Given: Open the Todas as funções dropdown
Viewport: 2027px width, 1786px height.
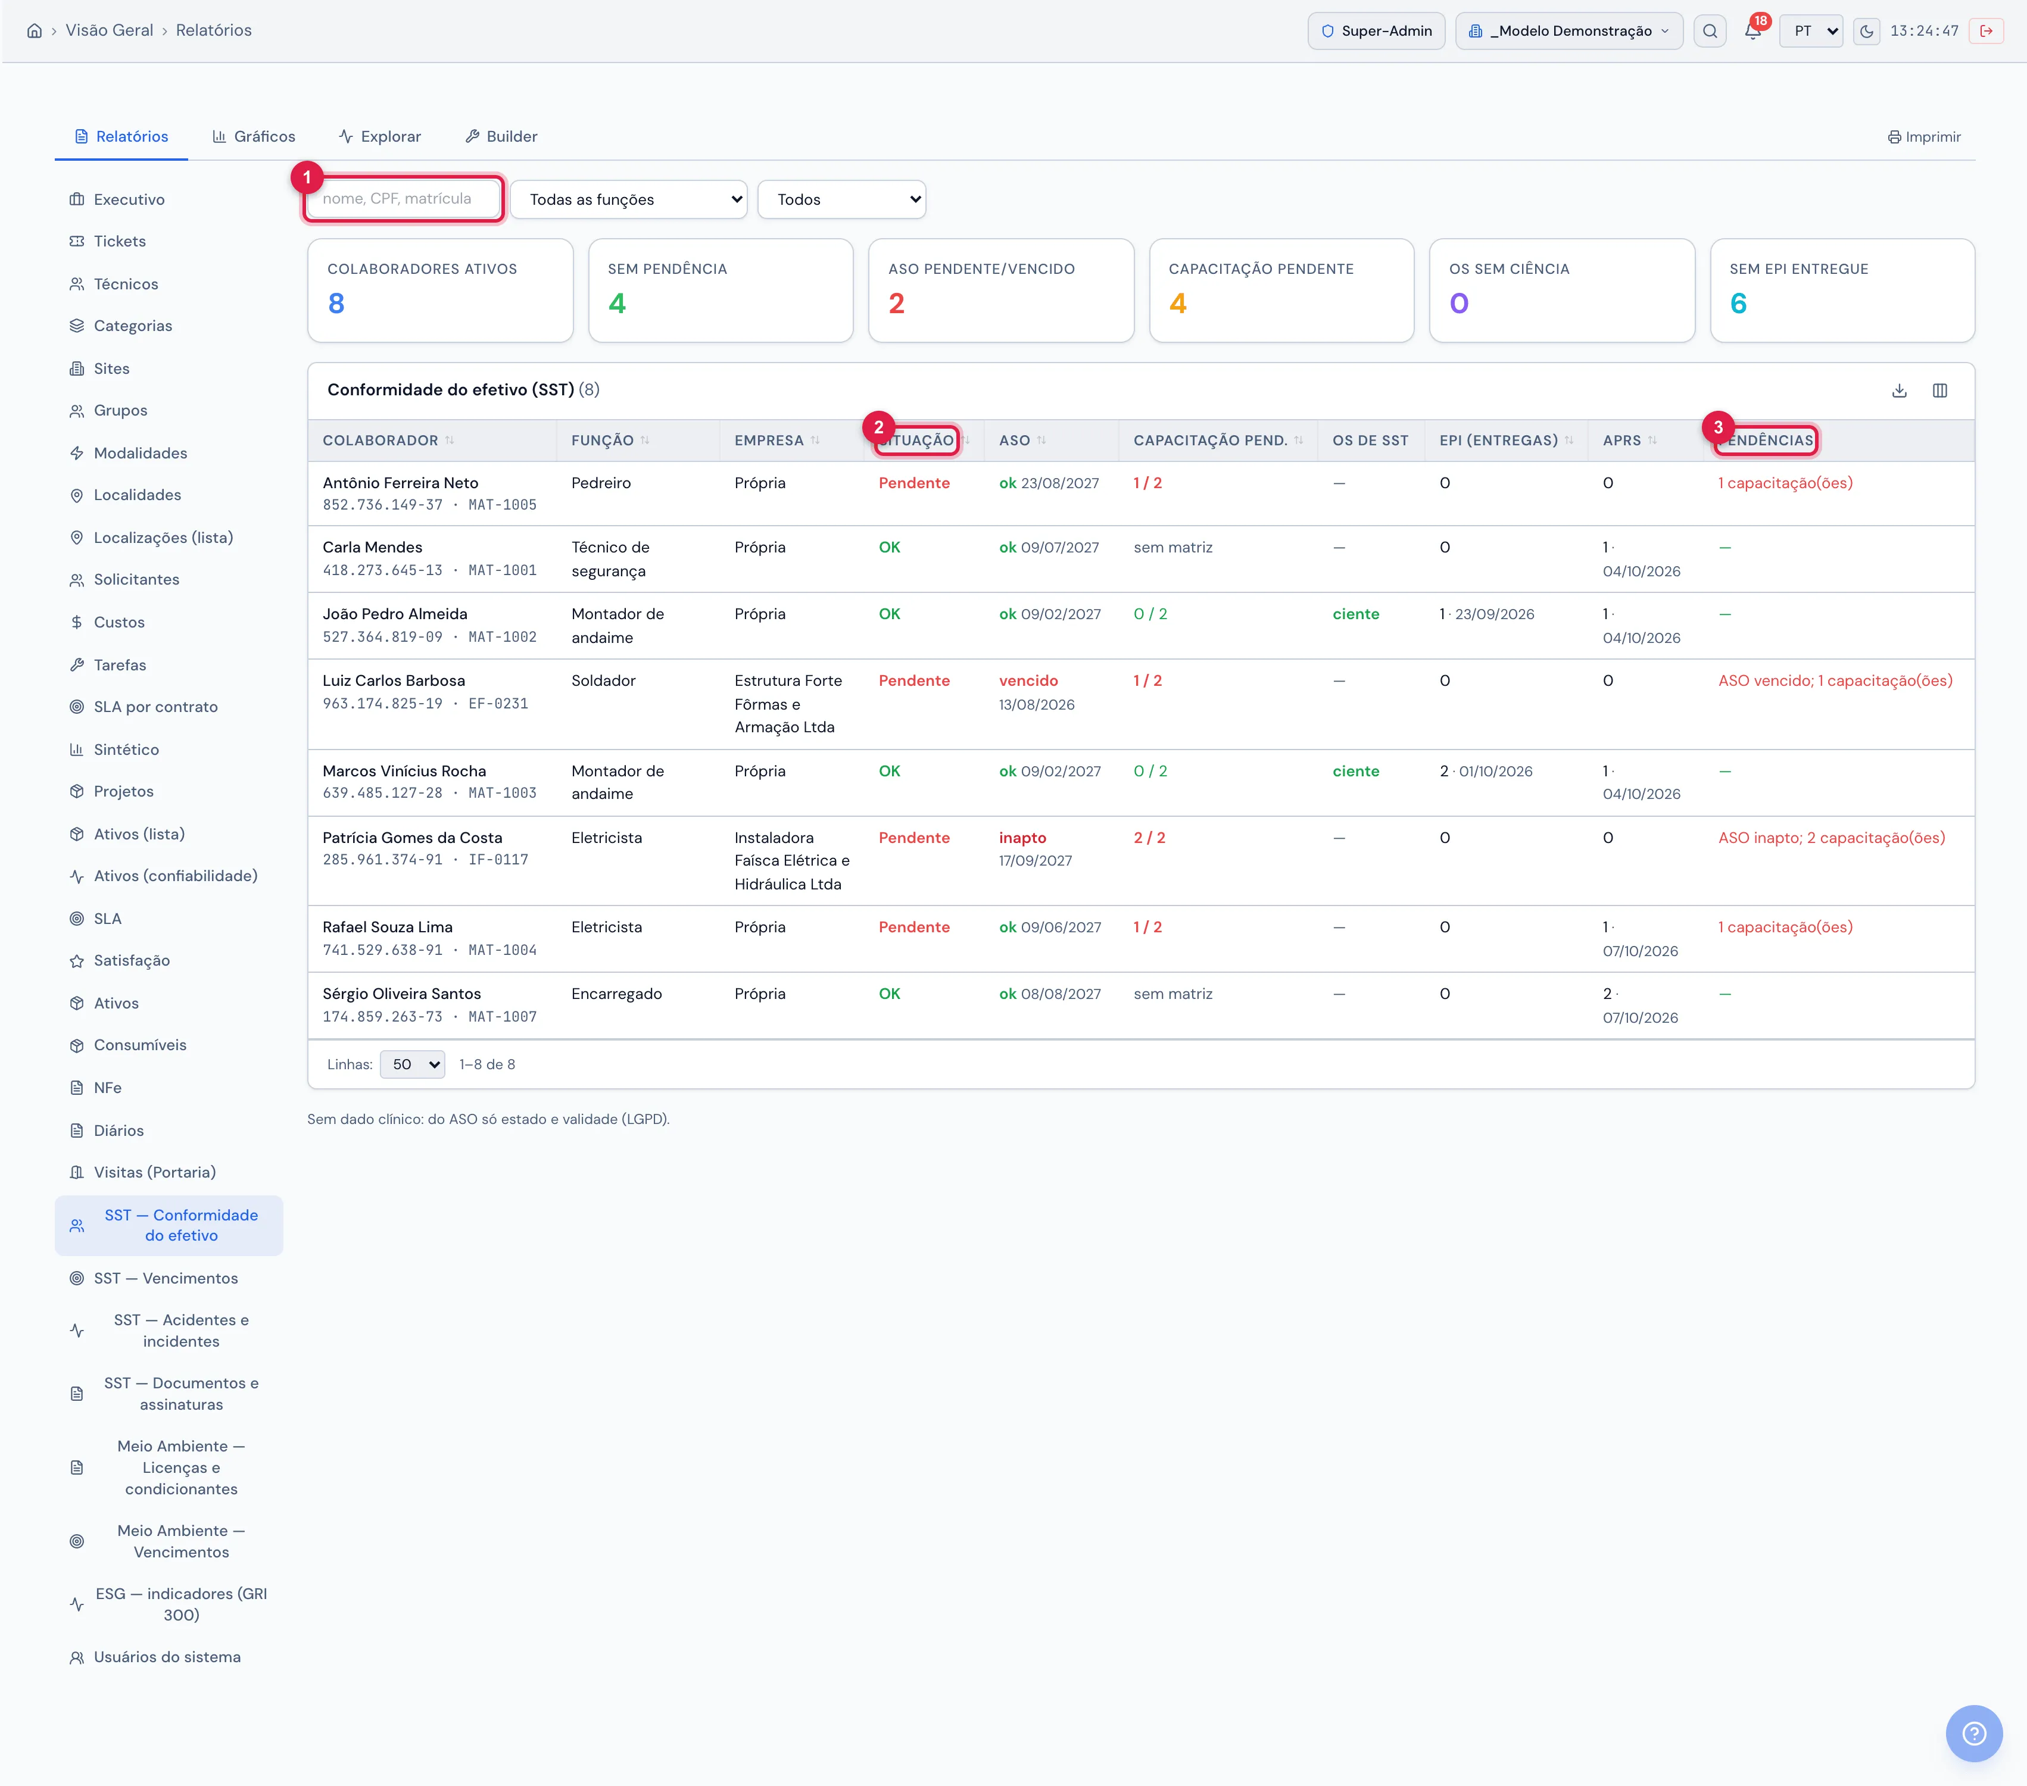Looking at the screenshot, I should pyautogui.click(x=629, y=199).
